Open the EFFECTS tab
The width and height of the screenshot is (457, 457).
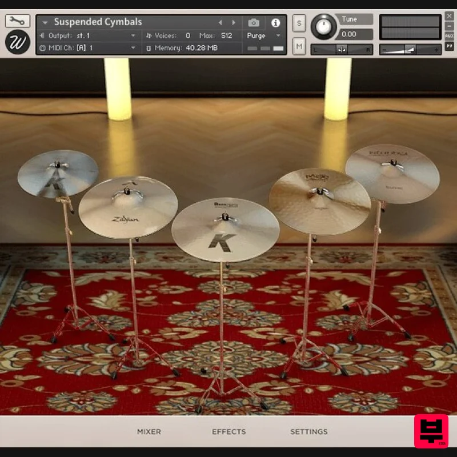228,432
